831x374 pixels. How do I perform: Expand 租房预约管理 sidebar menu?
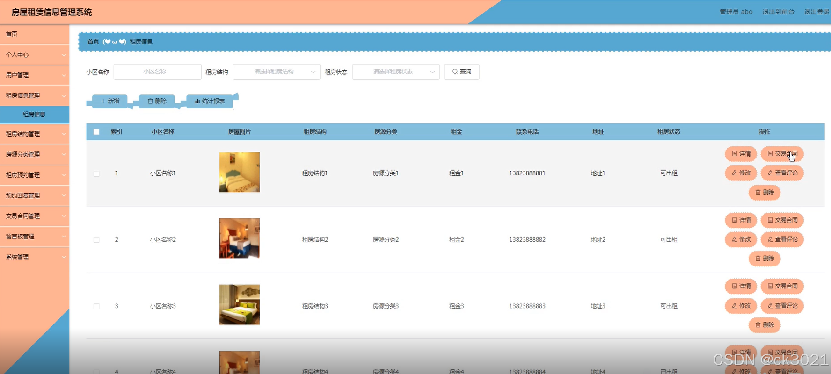click(x=35, y=175)
